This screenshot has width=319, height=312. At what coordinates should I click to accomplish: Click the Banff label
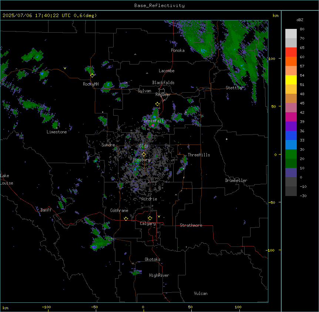point(46,210)
